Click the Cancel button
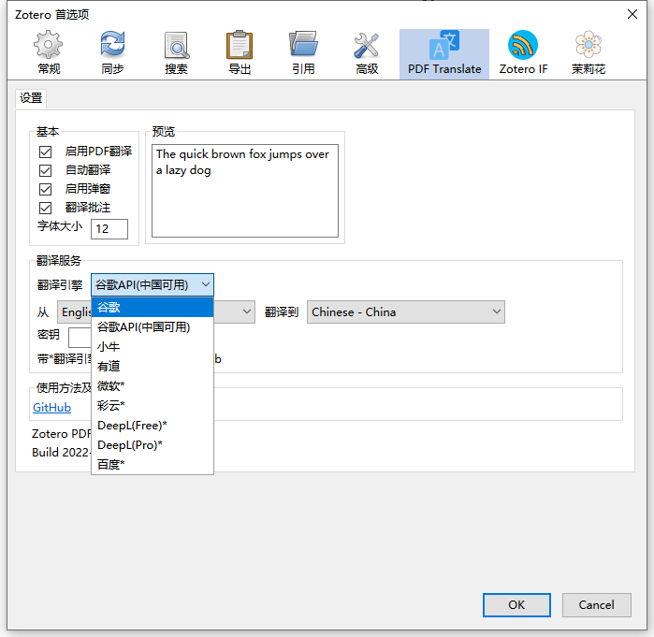 click(x=596, y=605)
